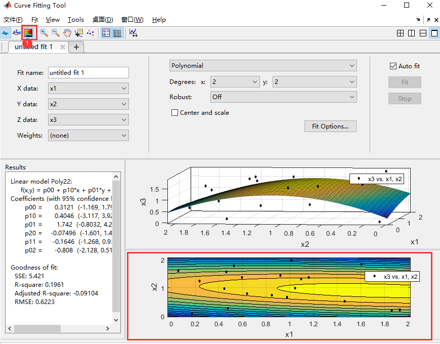The height and width of the screenshot is (344, 440).
Task: Open the Adjust Axes Limits tool
Action: point(134,33)
